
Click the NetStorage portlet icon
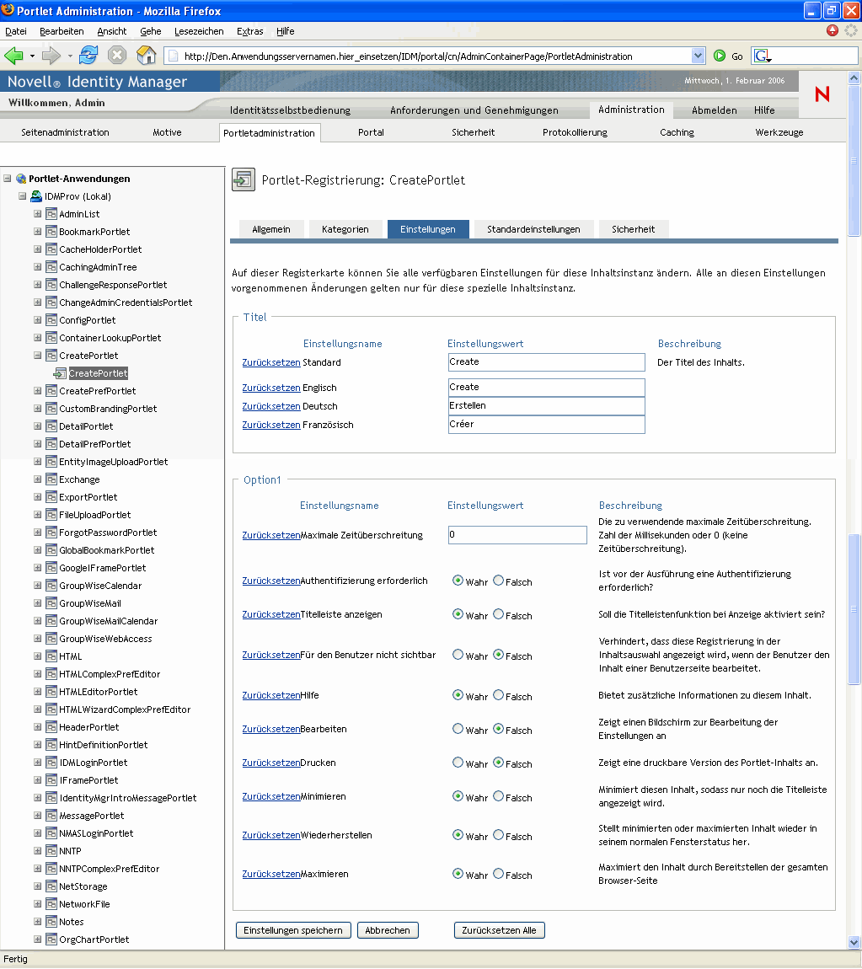point(51,886)
